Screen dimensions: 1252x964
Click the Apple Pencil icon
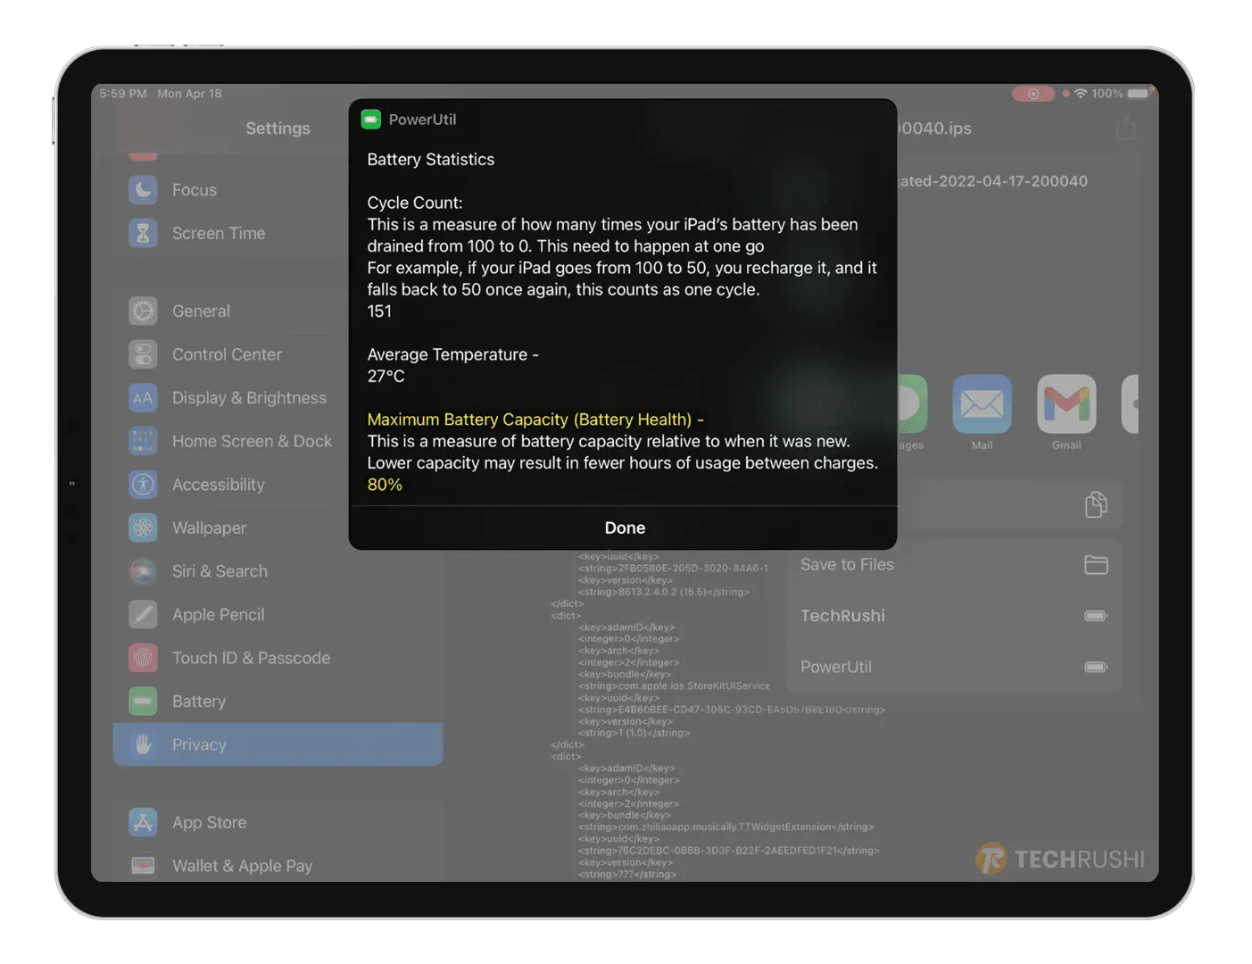[143, 614]
